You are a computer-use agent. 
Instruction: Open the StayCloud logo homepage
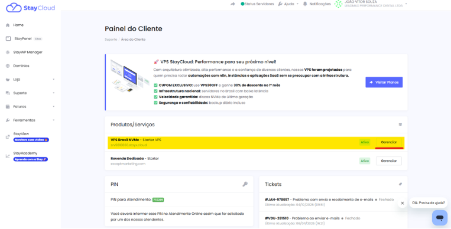30,8
